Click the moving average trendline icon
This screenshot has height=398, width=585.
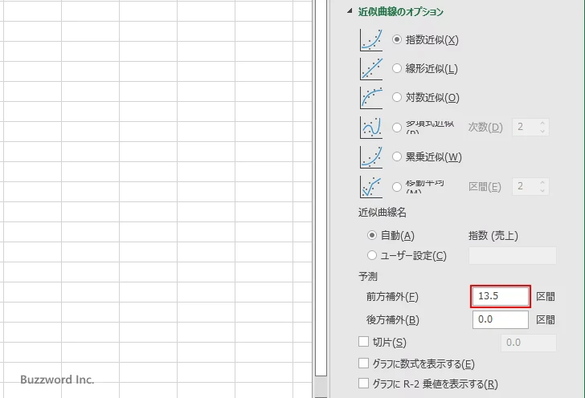pos(371,186)
